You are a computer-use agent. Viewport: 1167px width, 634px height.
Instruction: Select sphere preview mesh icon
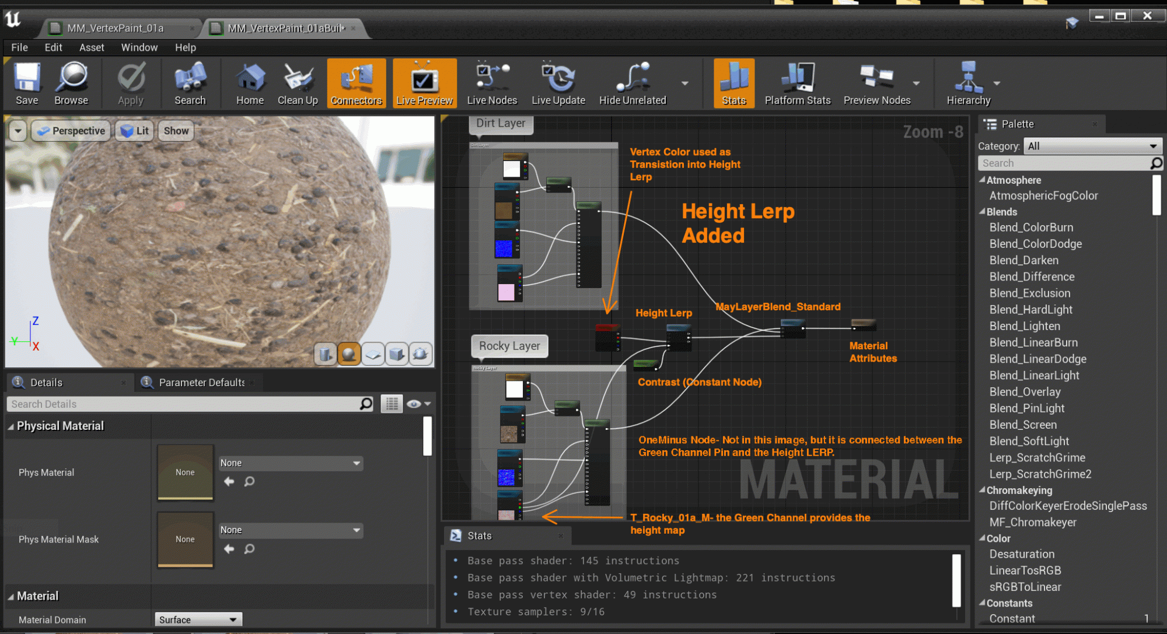(349, 353)
